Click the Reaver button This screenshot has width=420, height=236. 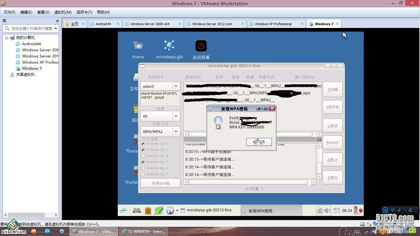click(x=333, y=142)
